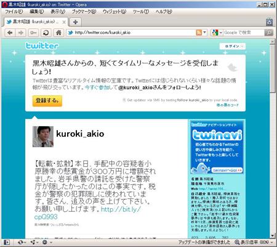
Task: Click the RSS feed icon in address bar
Action: tap(199, 33)
